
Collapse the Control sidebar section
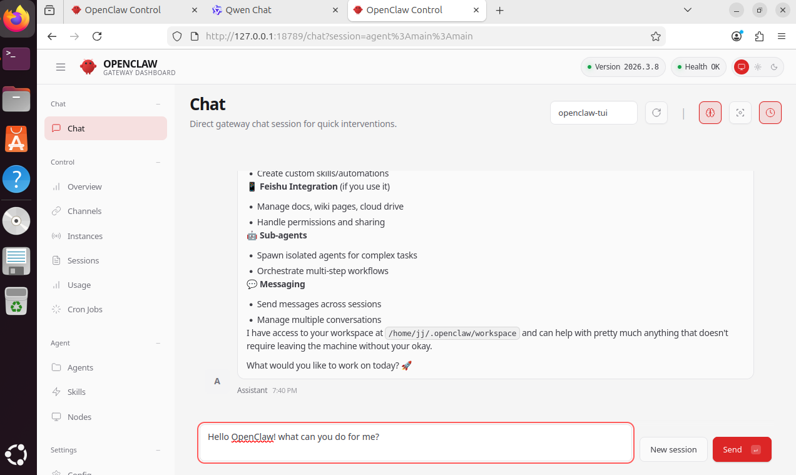pyautogui.click(x=158, y=162)
